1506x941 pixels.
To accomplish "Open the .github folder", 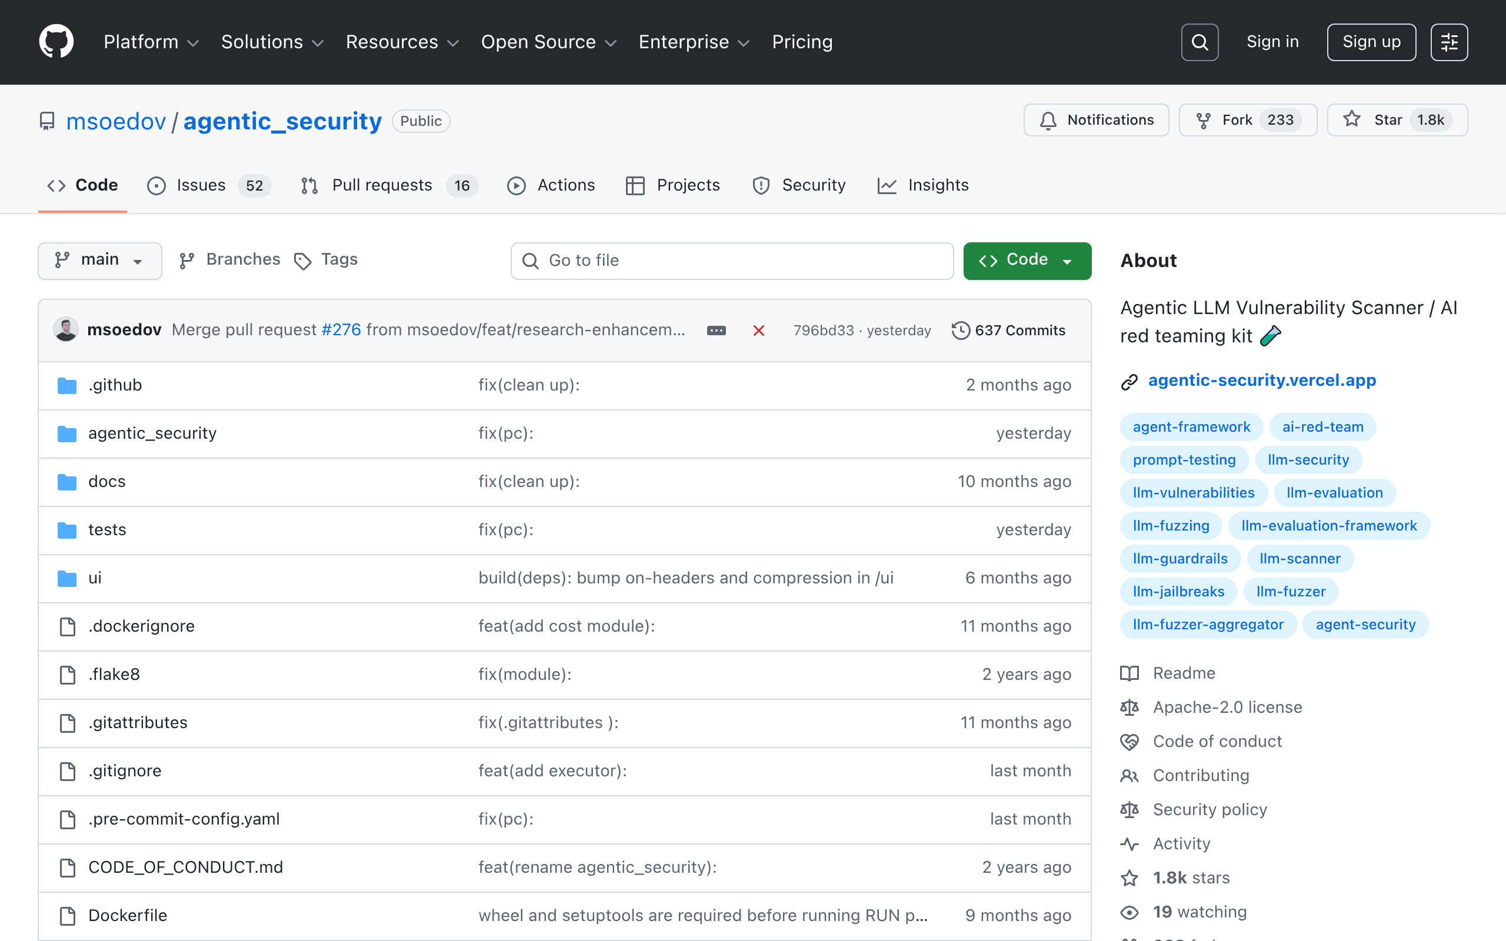I will (x=115, y=385).
